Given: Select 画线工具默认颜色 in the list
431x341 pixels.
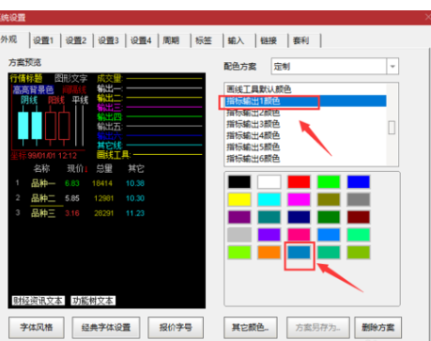Looking at the screenshot, I should point(305,89).
